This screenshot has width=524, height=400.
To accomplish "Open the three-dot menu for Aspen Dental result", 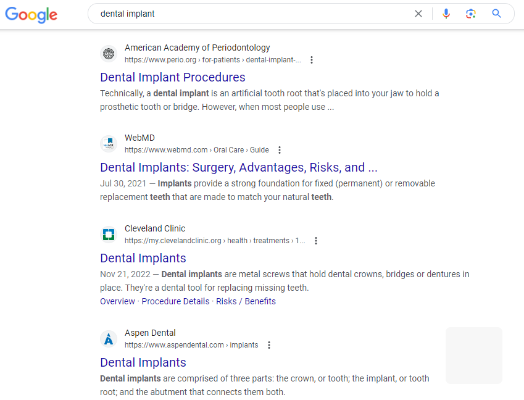I will pyautogui.click(x=269, y=345).
